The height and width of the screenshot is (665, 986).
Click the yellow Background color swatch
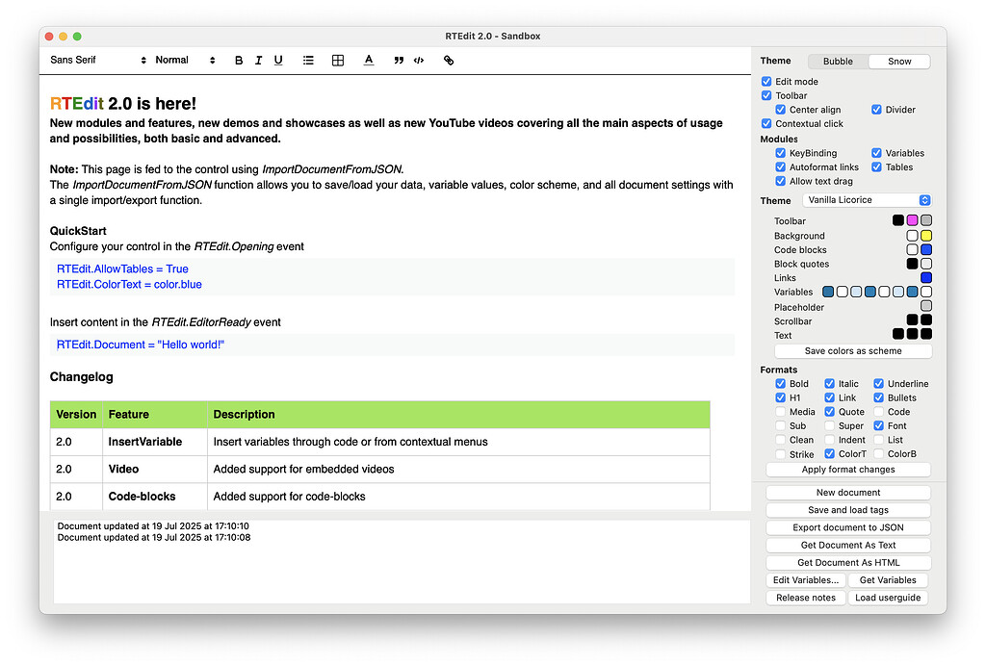pos(924,235)
